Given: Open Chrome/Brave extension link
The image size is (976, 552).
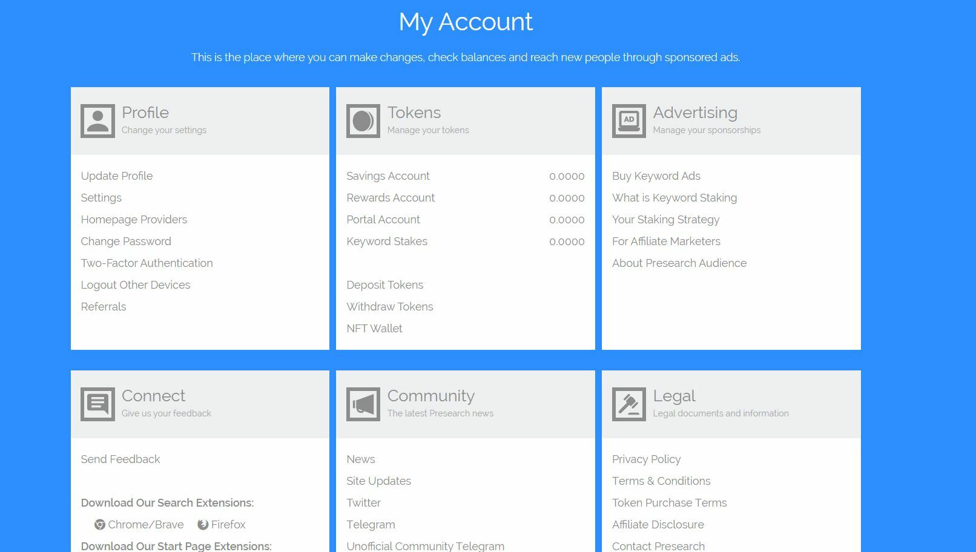Looking at the screenshot, I should (146, 525).
